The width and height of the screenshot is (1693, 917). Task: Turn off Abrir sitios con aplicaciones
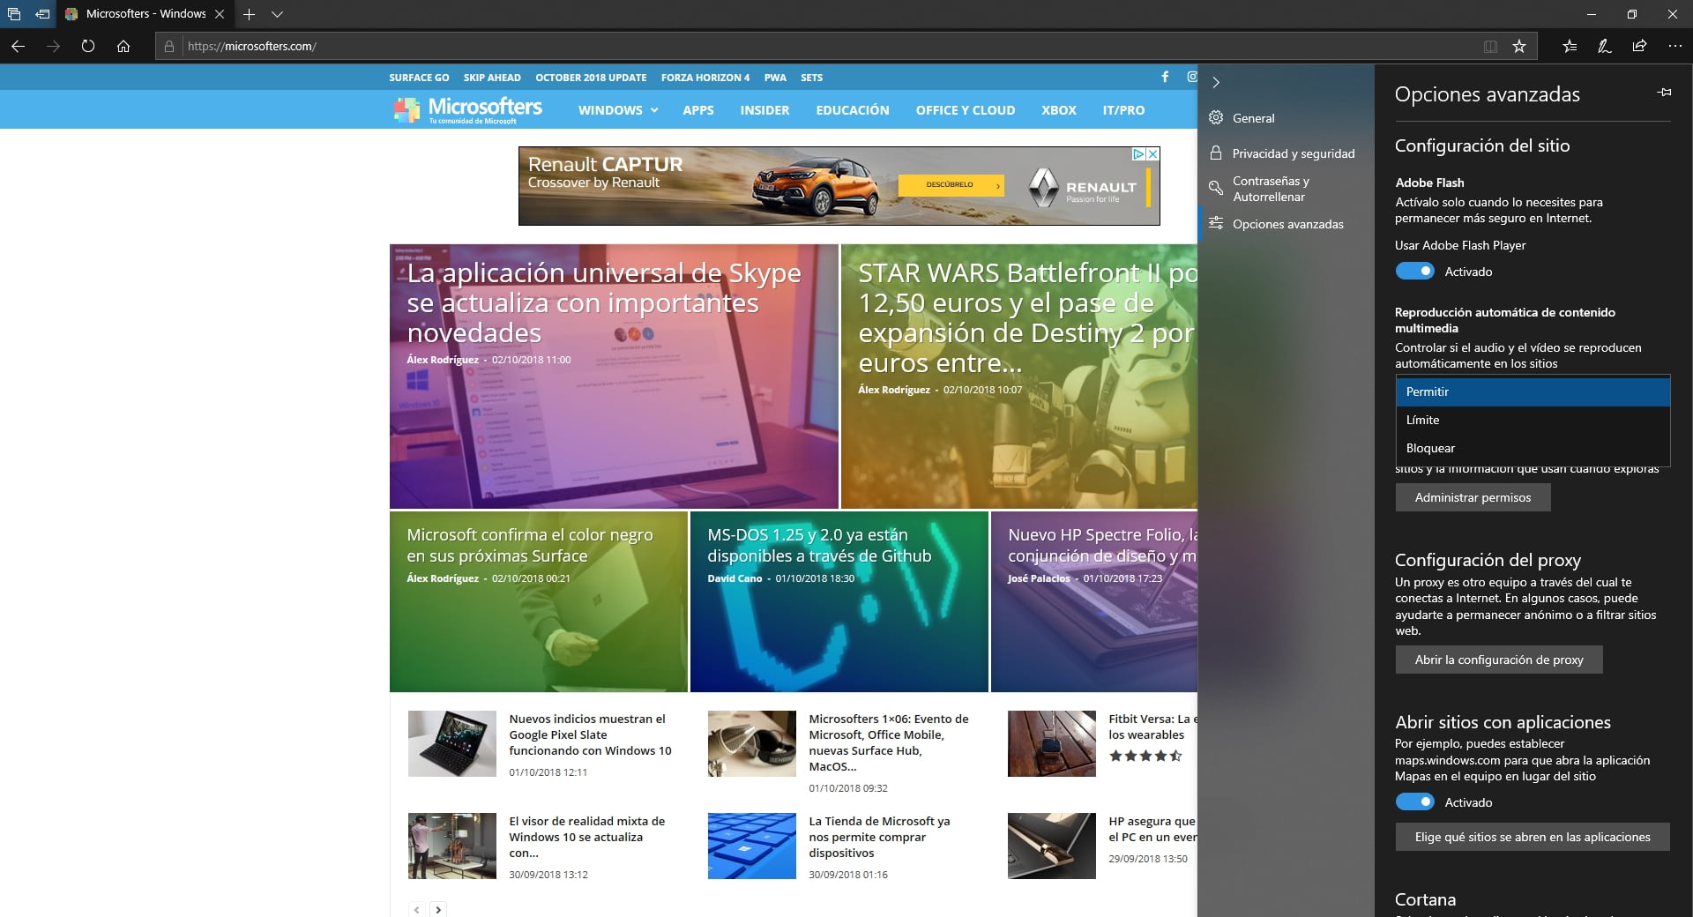click(x=1414, y=802)
